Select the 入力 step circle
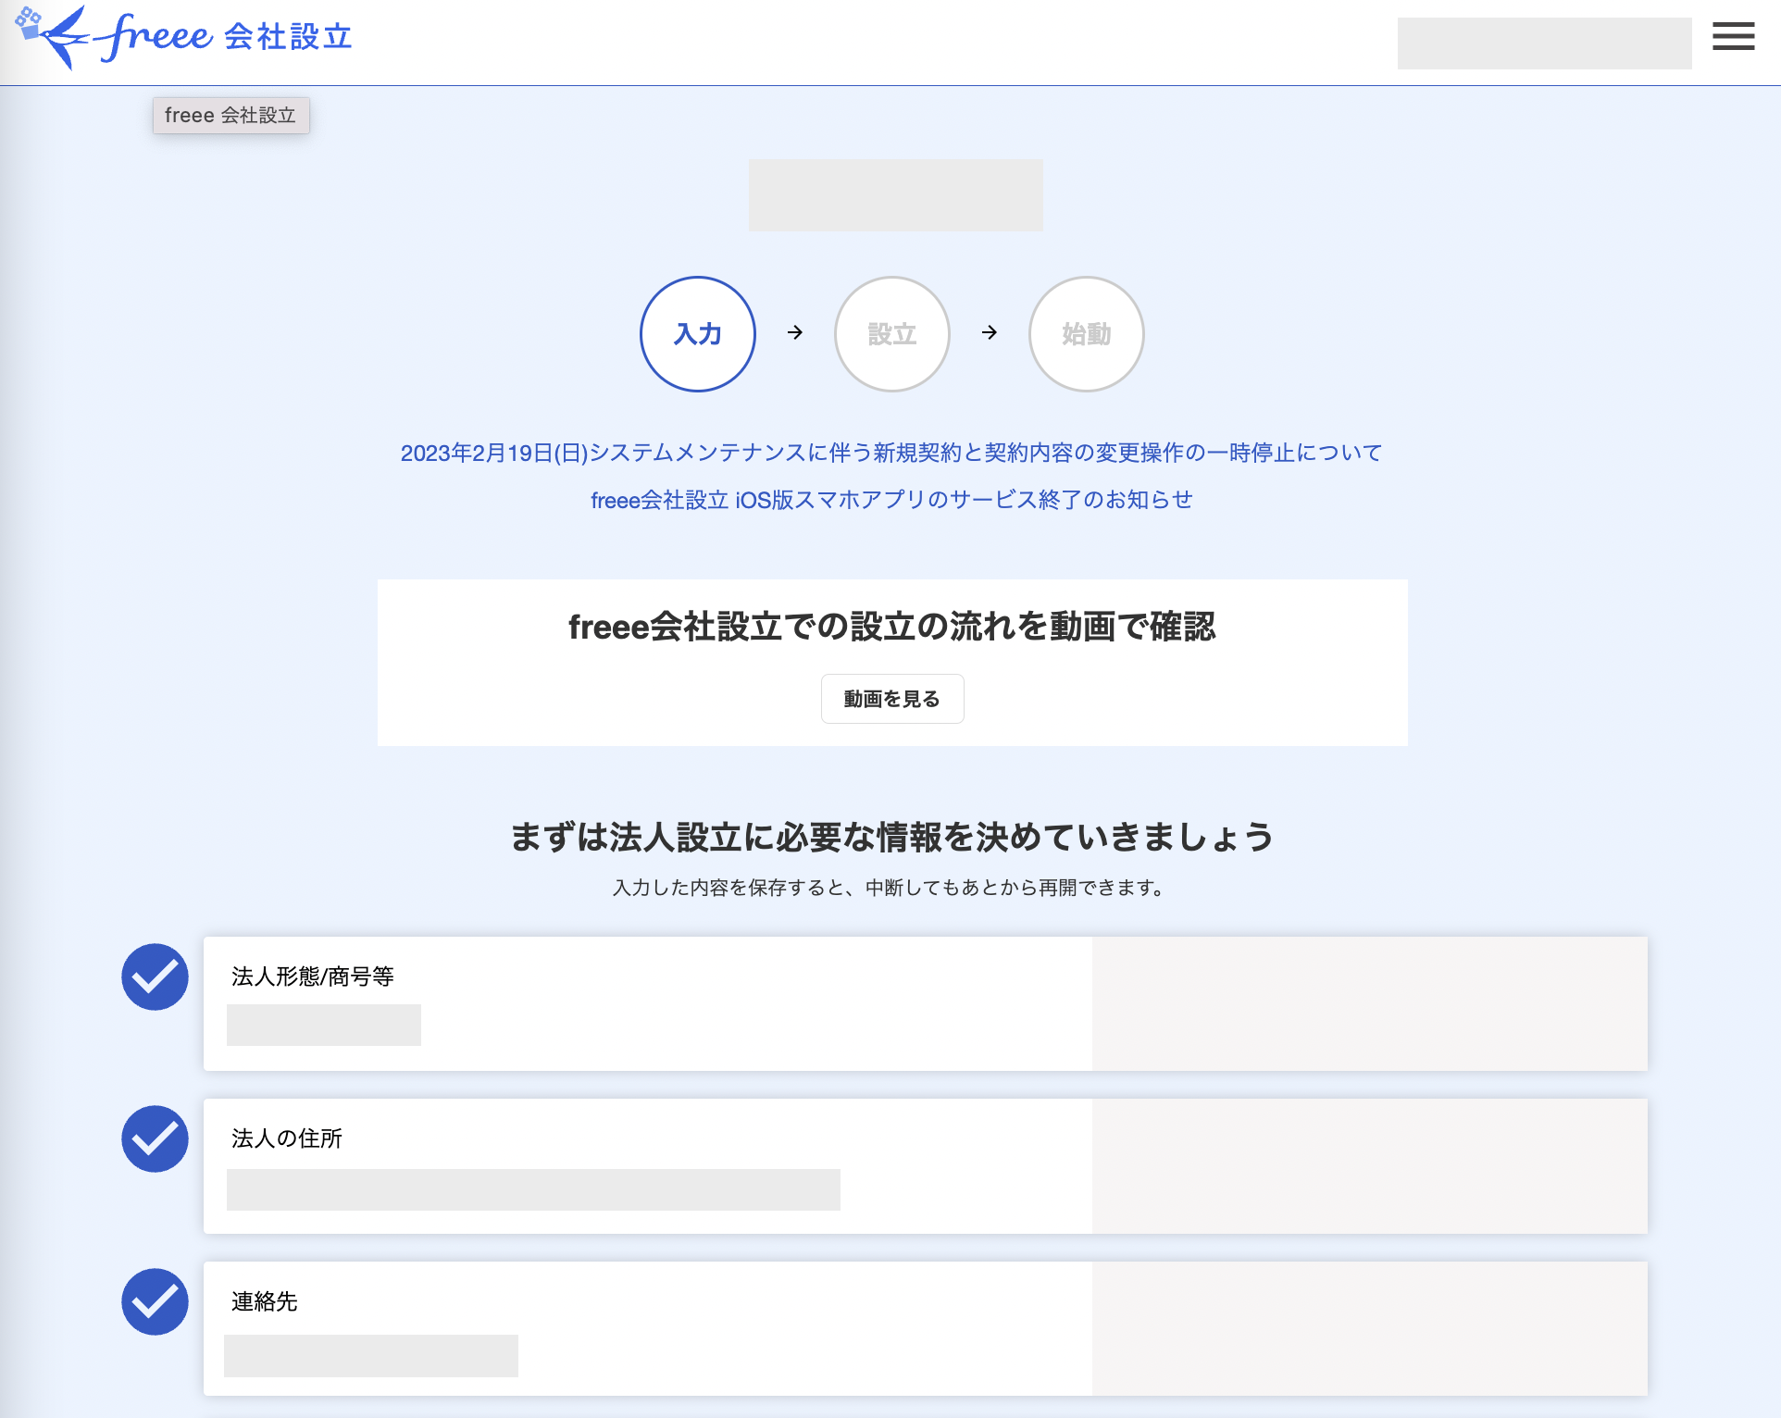Image resolution: width=1781 pixels, height=1418 pixels. coord(698,334)
